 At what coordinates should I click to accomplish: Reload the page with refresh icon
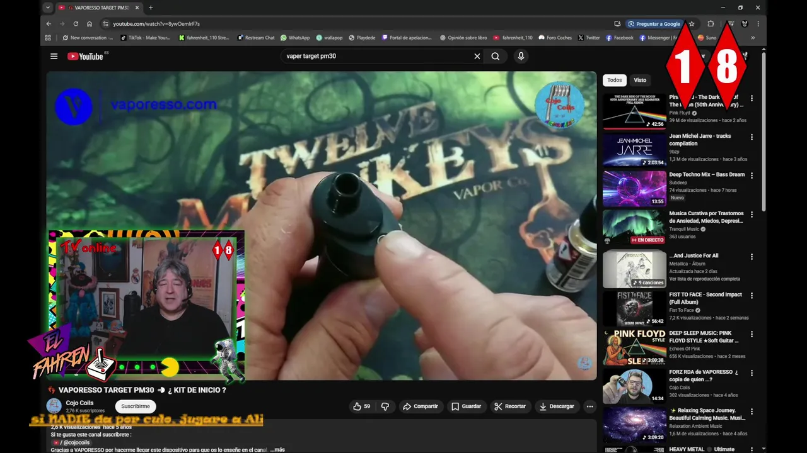click(x=76, y=24)
